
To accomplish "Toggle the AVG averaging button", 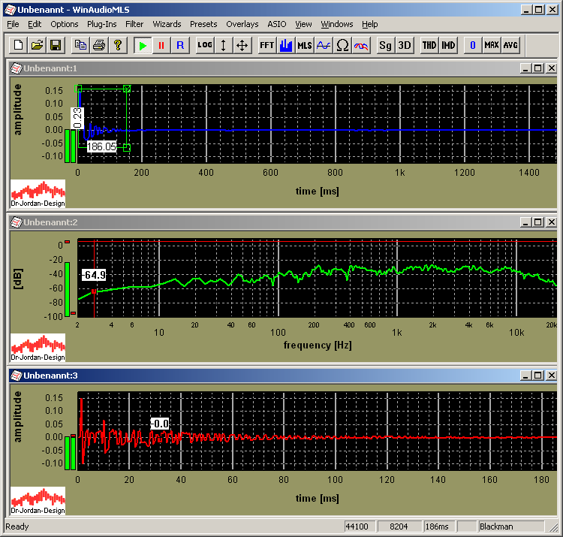I will click(x=510, y=45).
